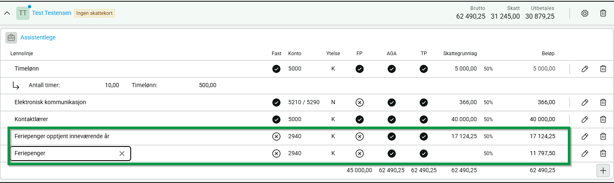Click the Skattegrunnlag value 17 124,25
Screen dimensions: 614x183
tap(463, 137)
